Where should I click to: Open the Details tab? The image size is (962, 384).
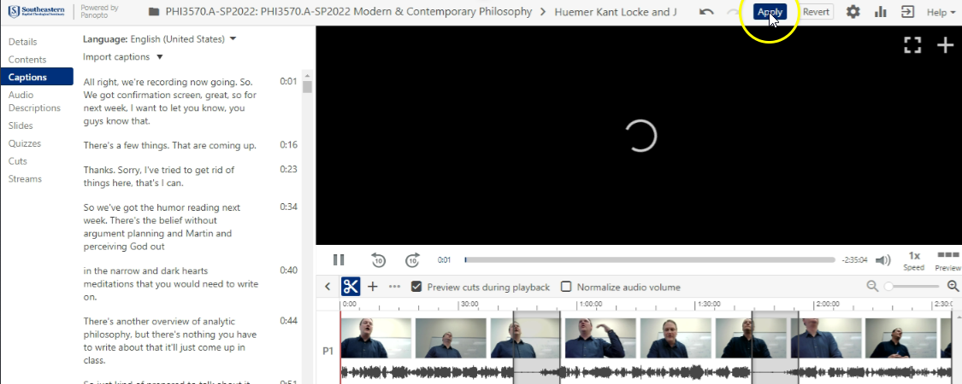23,42
